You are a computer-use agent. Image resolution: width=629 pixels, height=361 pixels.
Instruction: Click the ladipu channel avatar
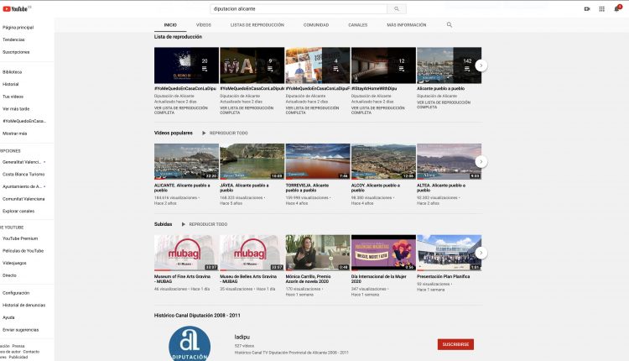(x=190, y=344)
